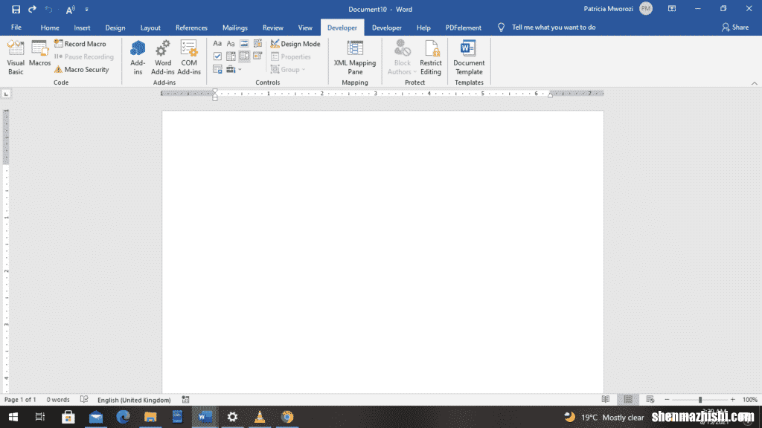Click the 0 words count
The width and height of the screenshot is (762, 428).
[x=58, y=400]
